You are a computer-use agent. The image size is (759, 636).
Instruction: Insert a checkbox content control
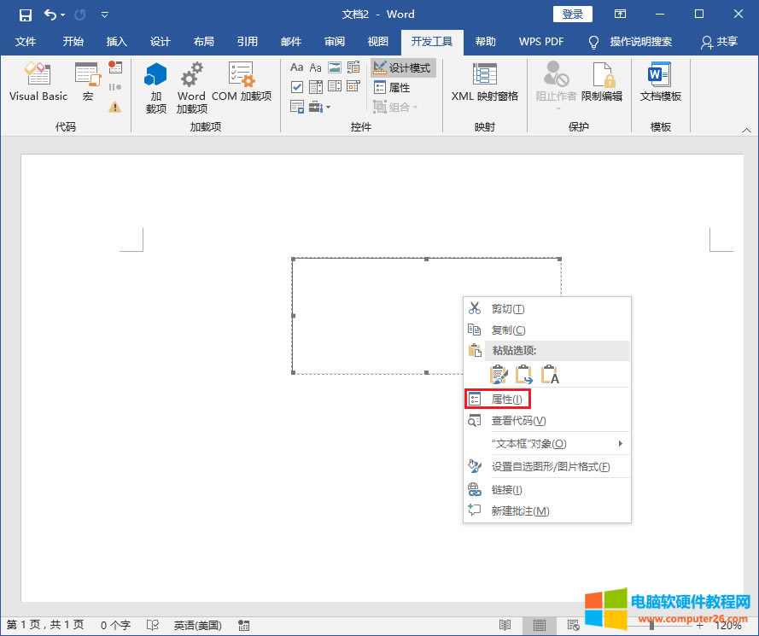pyautogui.click(x=296, y=86)
